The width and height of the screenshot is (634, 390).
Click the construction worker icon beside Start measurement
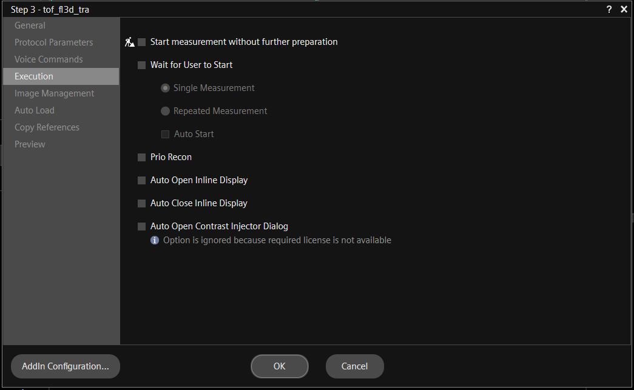pyautogui.click(x=129, y=42)
